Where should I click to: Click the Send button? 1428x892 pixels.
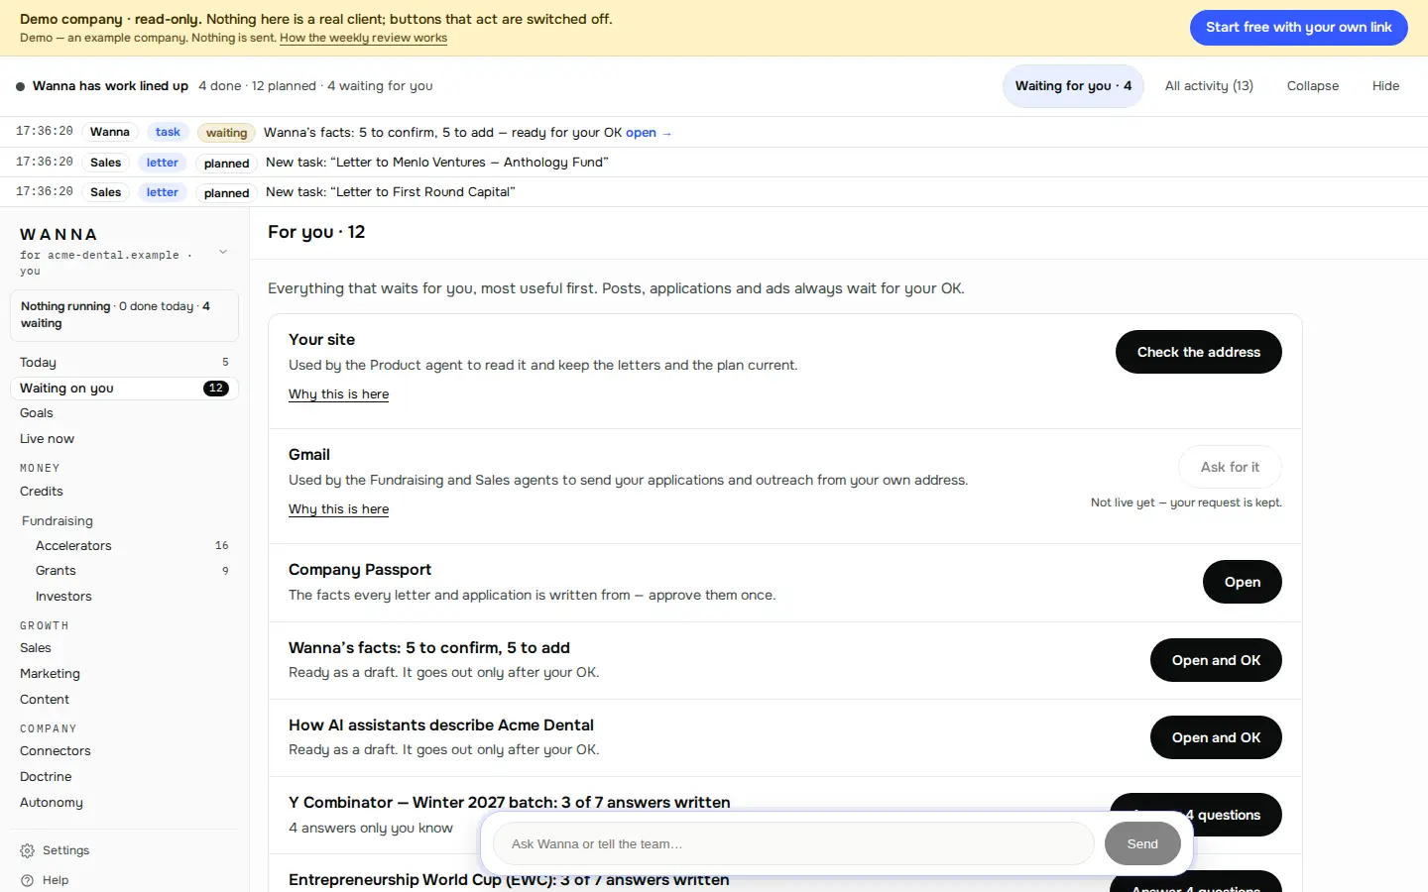(x=1142, y=844)
